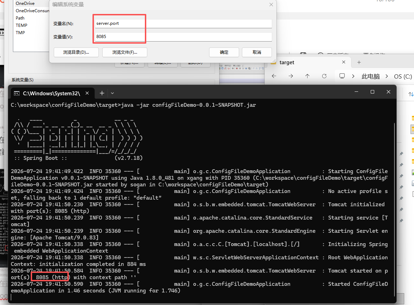The height and width of the screenshot is (305, 414).
Task: Click the variable value field containing 8085
Action: (184, 37)
